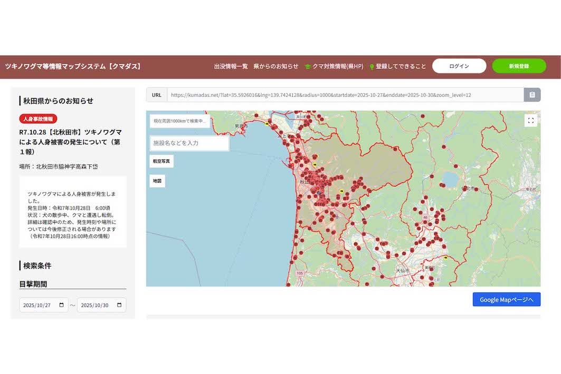The image size is (561, 374).
Task: Open calendar icon on the 2025/10/27 start date
Action: click(61, 305)
